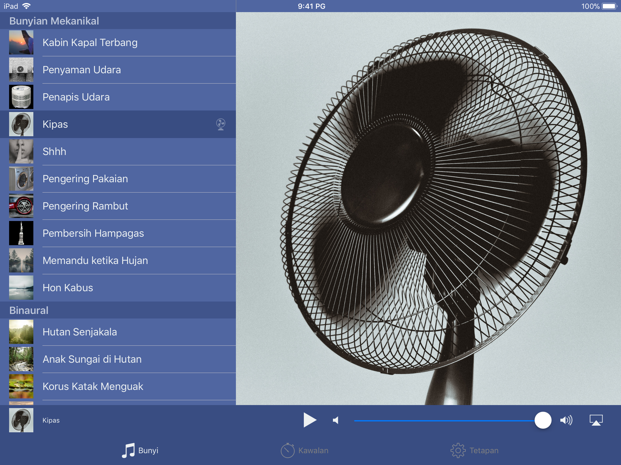Select Pengering Pakaian sound
The width and height of the screenshot is (621, 465).
point(118,179)
